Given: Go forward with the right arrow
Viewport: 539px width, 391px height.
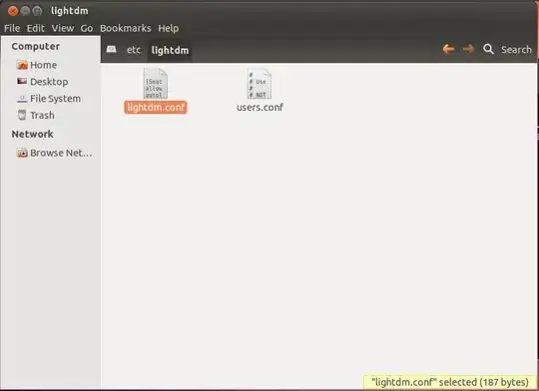Looking at the screenshot, I should tap(468, 50).
